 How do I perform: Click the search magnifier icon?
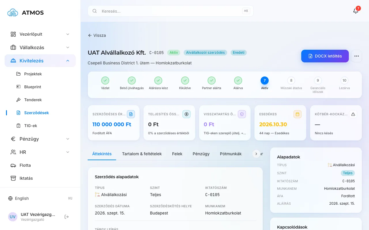(95, 11)
